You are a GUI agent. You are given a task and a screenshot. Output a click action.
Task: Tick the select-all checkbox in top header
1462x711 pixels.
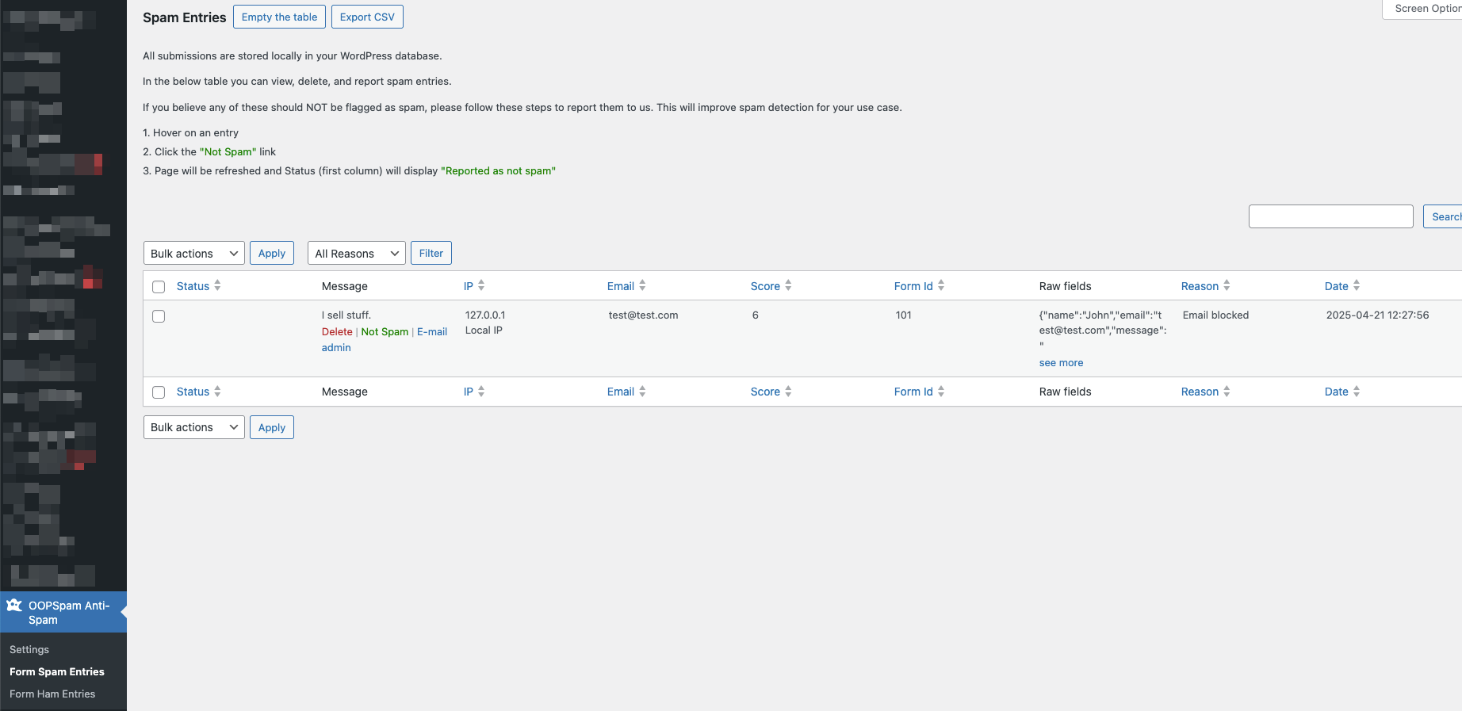[x=159, y=287]
